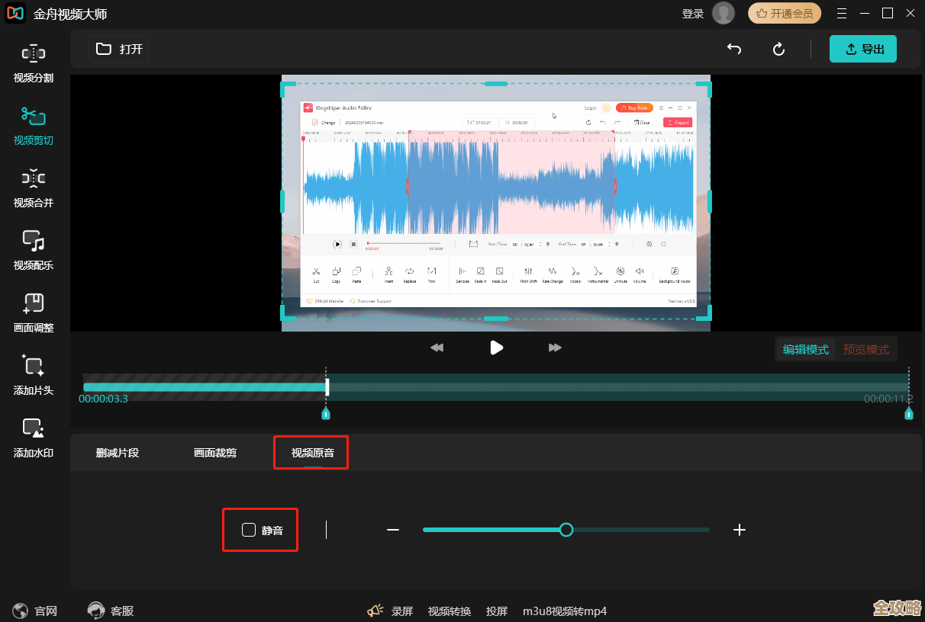Click the 导出 export button

pos(863,49)
